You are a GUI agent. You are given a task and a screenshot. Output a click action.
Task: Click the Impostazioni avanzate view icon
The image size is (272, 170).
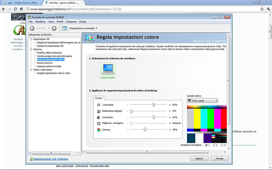click(64, 28)
